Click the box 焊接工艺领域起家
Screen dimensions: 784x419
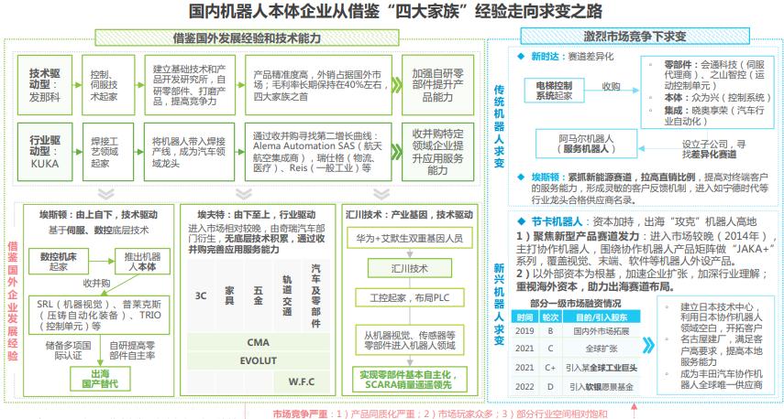point(108,152)
